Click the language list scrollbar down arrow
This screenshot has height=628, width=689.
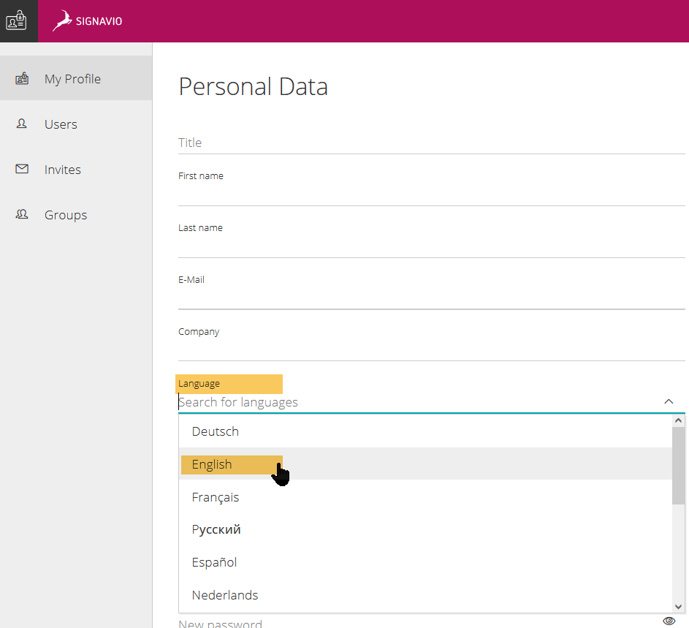pos(679,607)
